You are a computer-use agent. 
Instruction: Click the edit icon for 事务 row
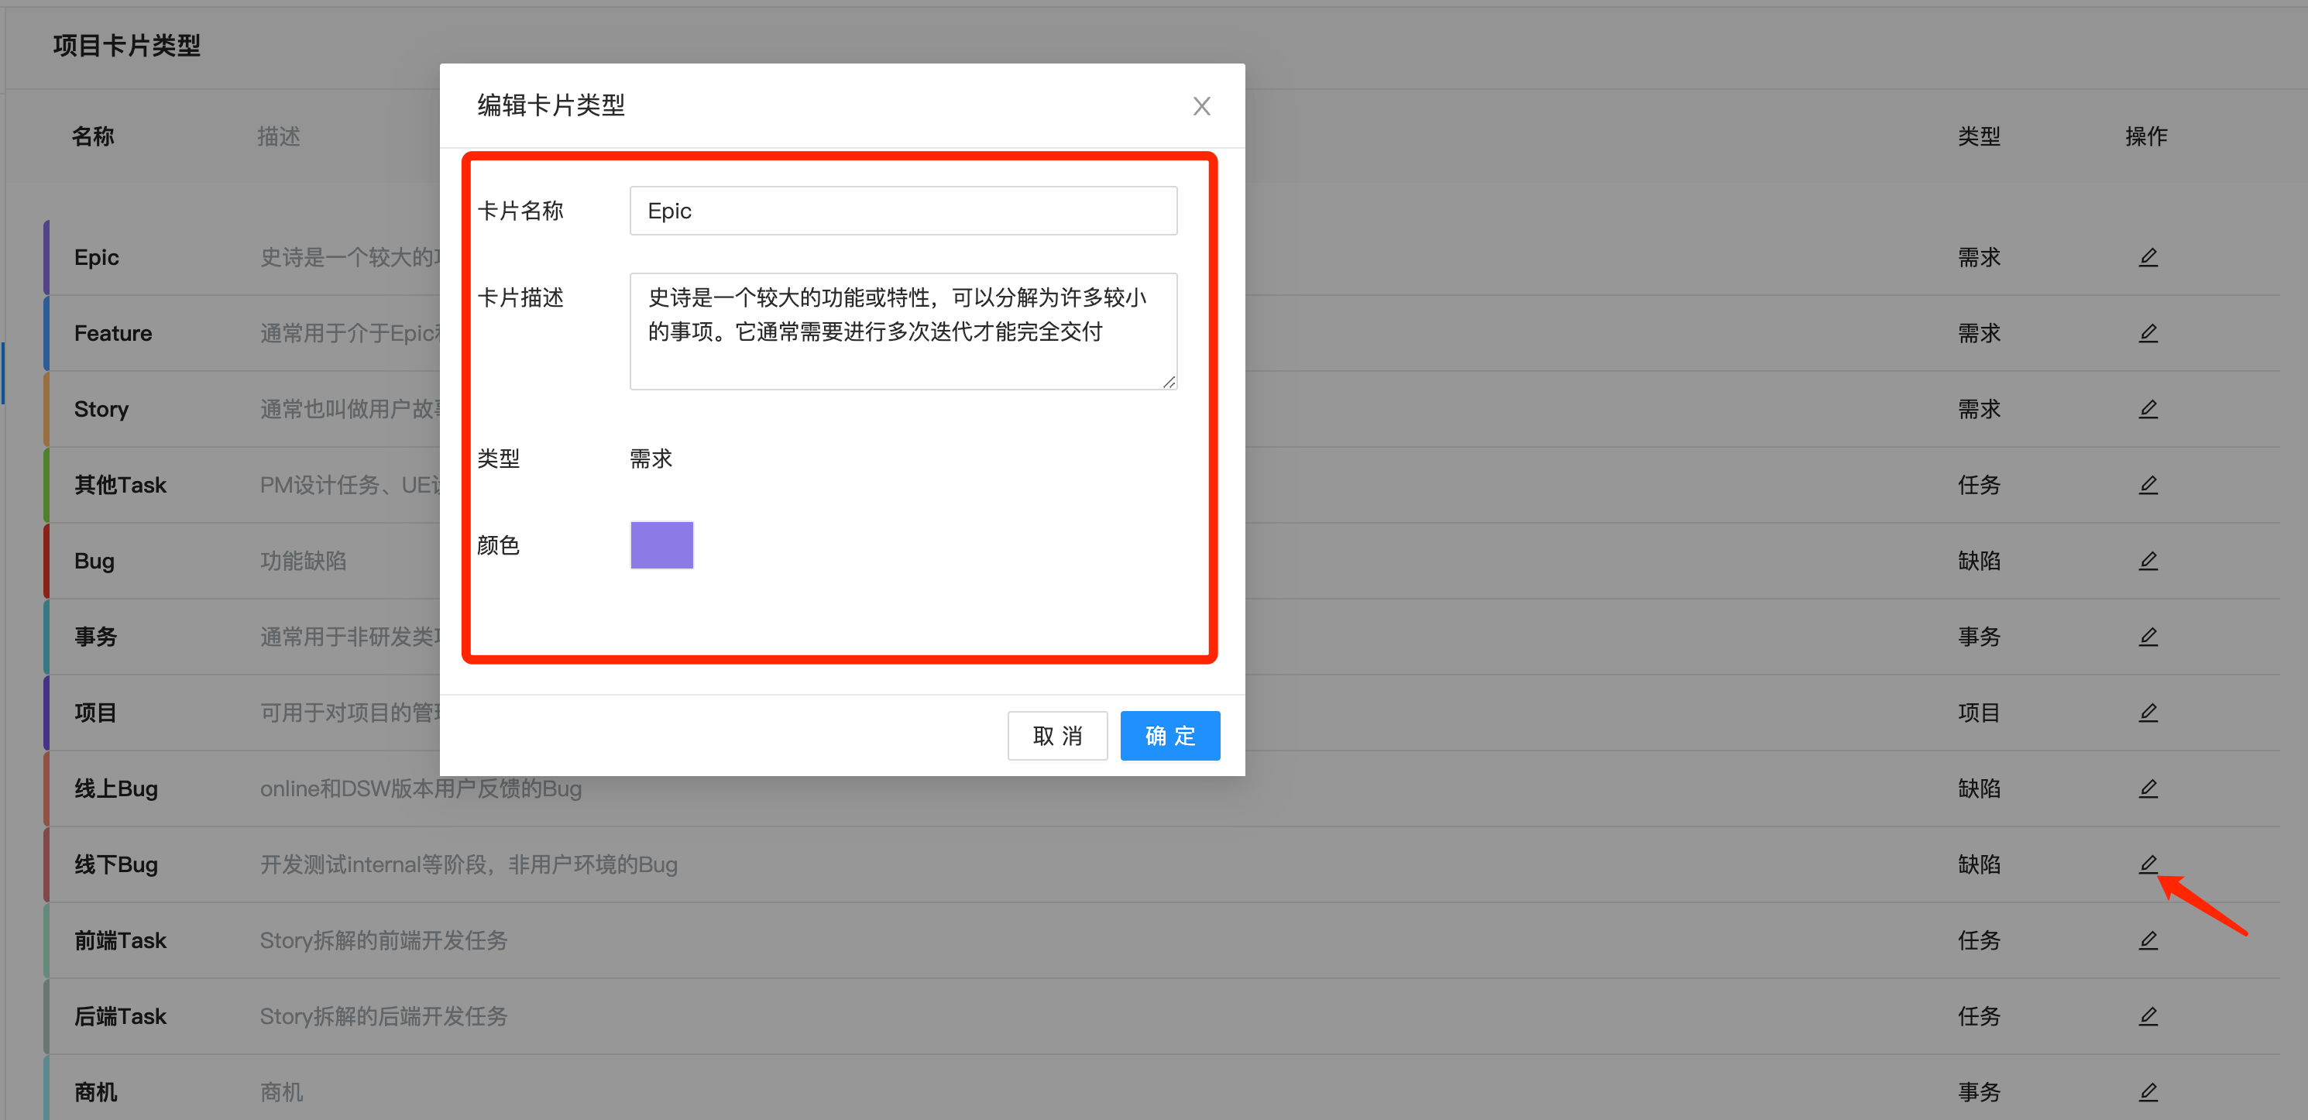pos(2149,636)
